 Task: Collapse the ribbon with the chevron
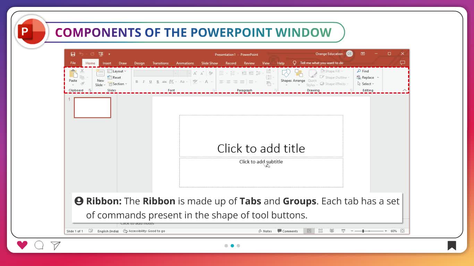(405, 90)
